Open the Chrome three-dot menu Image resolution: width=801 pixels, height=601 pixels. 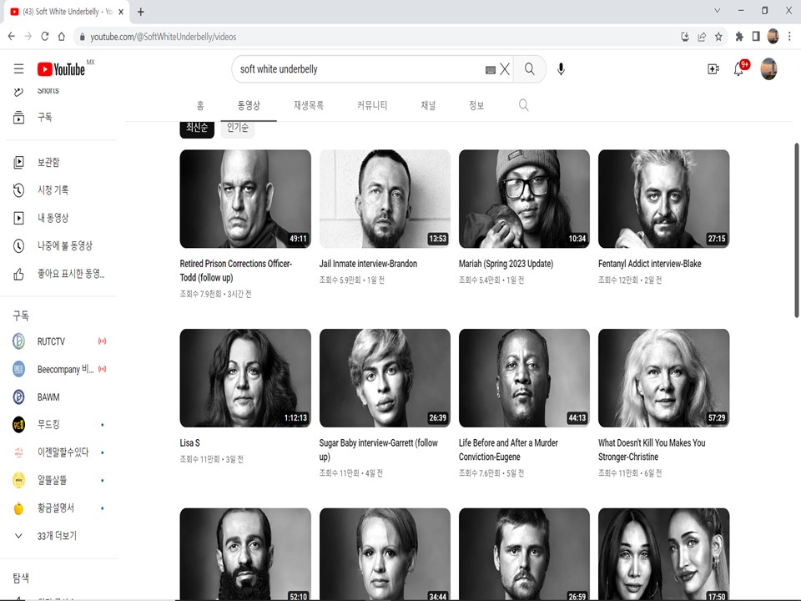(789, 37)
